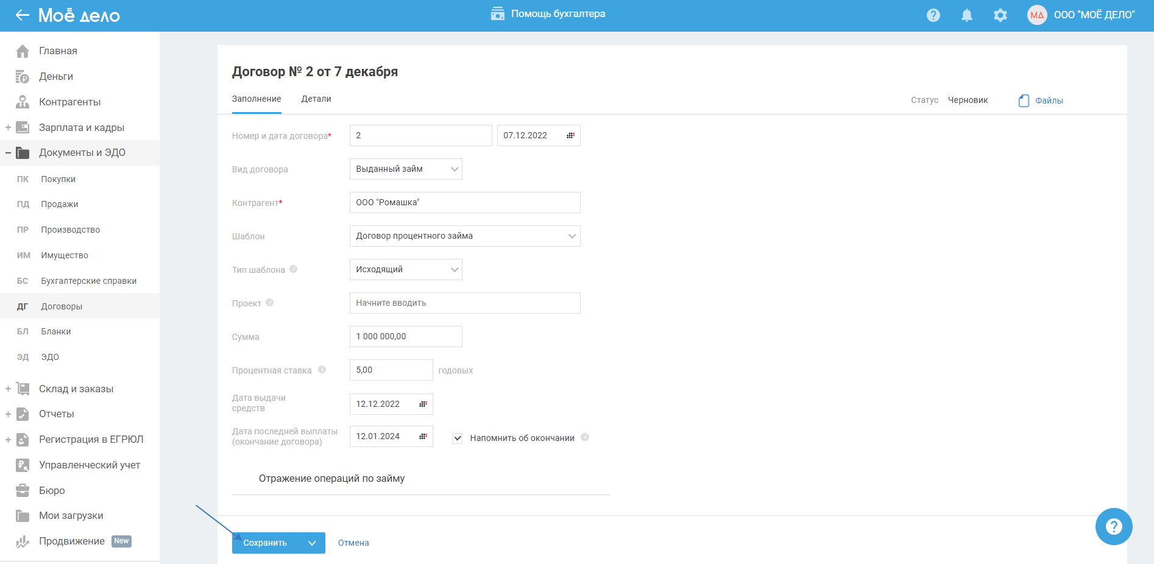Screen dimensions: 1154x564
Task: Click the Помощь бухгалтера icon
Action: click(498, 14)
